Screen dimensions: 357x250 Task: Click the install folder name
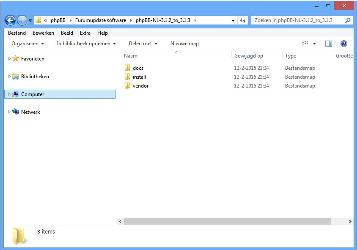point(139,77)
